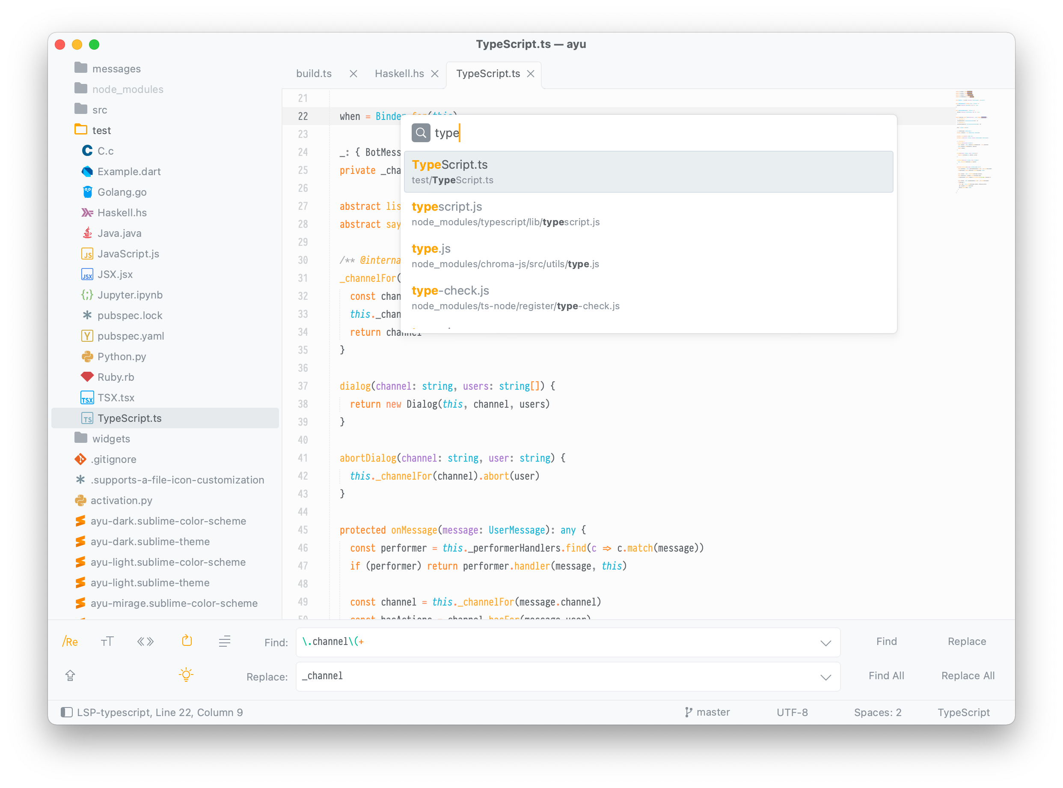1063x788 pixels.
Task: Click the in-selection search icon
Action: click(225, 642)
